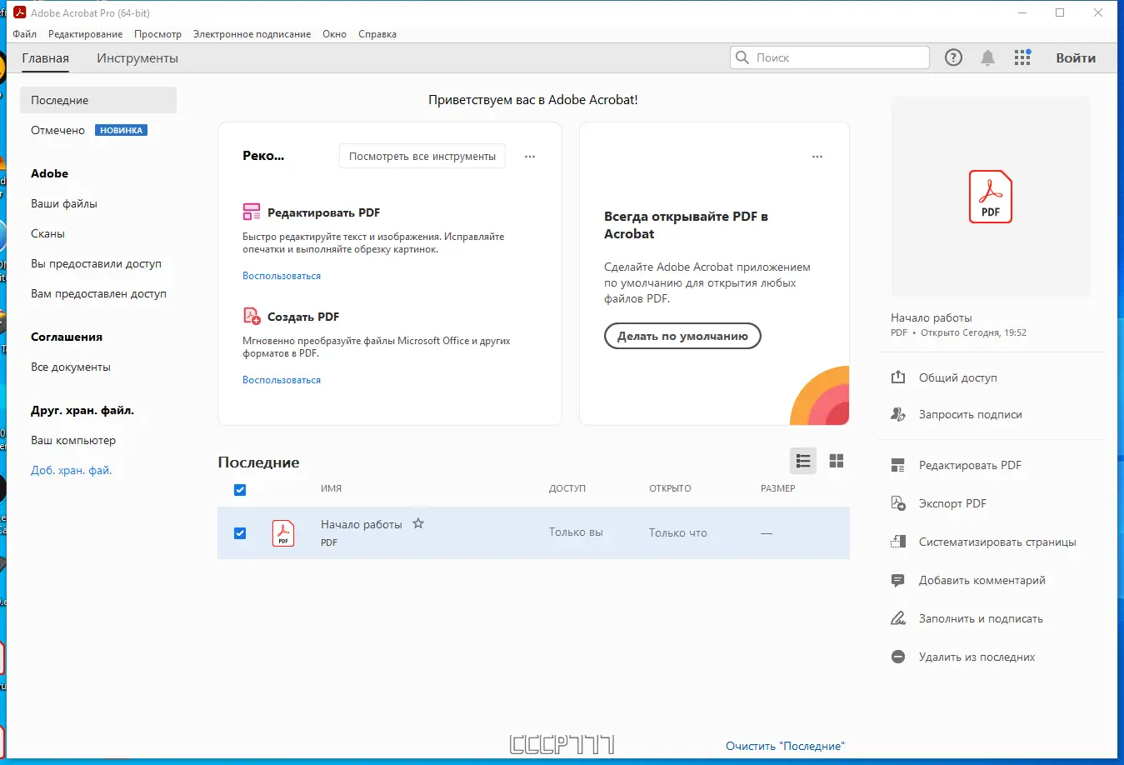Click the 'Создать PDF' heading in the recommended card
1124x765 pixels.
303,317
